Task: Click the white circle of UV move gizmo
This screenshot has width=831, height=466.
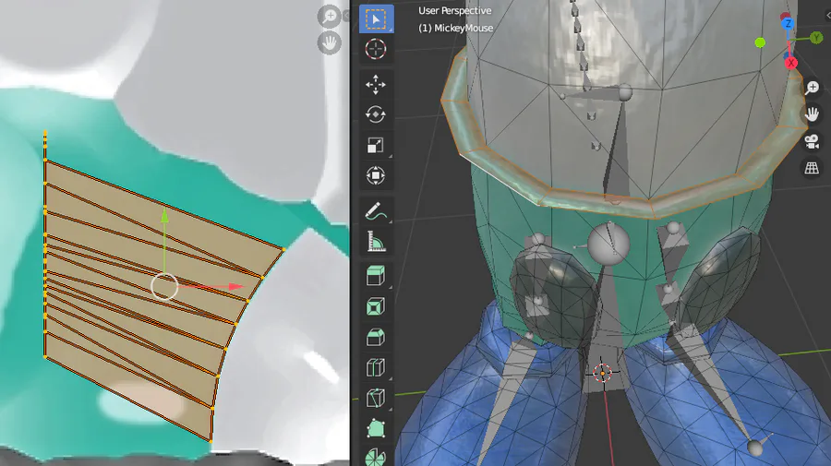Action: click(x=164, y=286)
